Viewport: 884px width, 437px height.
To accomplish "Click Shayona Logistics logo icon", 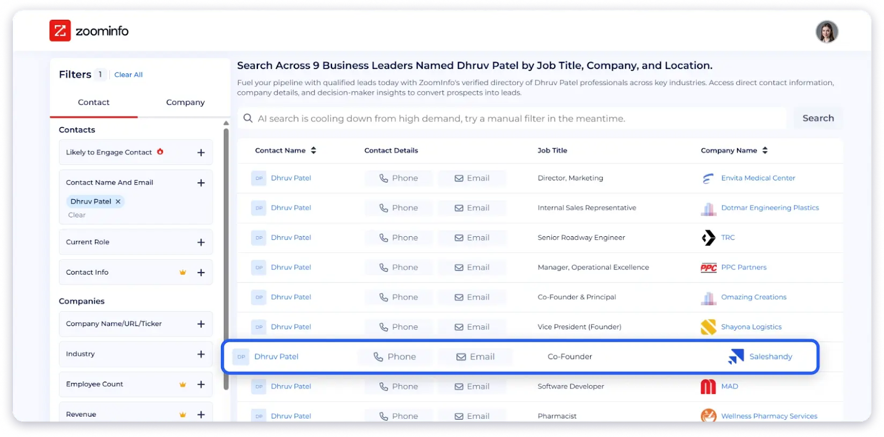I will pos(708,327).
